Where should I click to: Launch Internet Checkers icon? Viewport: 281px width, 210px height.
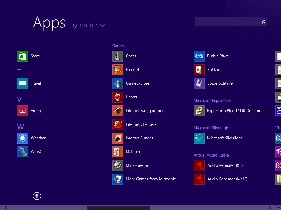pyautogui.click(x=118, y=124)
